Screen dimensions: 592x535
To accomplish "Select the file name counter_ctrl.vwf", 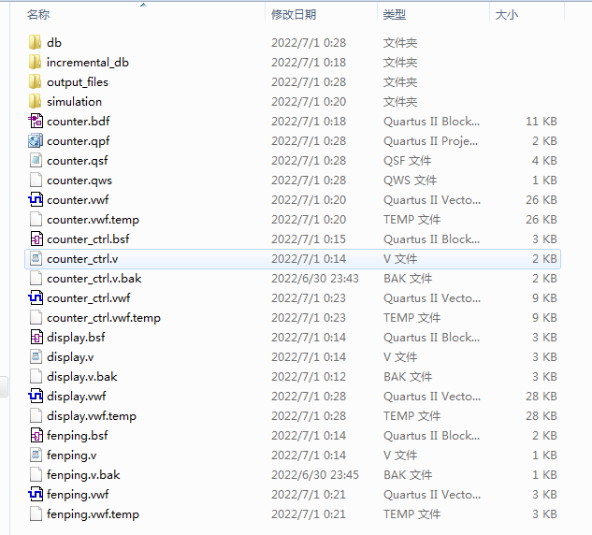I will tap(88, 298).
